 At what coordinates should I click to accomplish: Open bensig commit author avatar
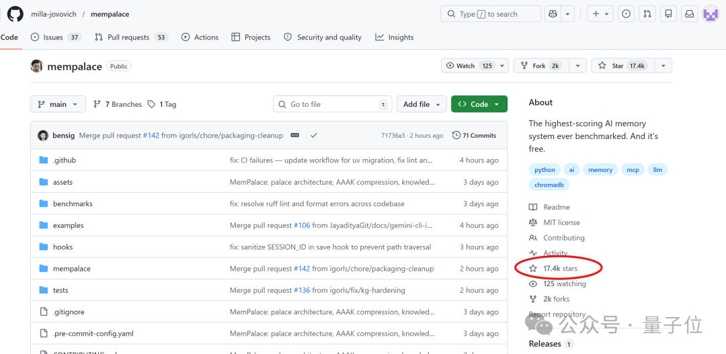click(x=43, y=136)
